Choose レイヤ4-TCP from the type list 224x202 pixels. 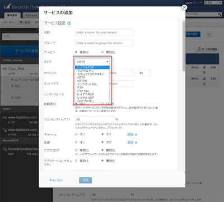[x=92, y=67]
